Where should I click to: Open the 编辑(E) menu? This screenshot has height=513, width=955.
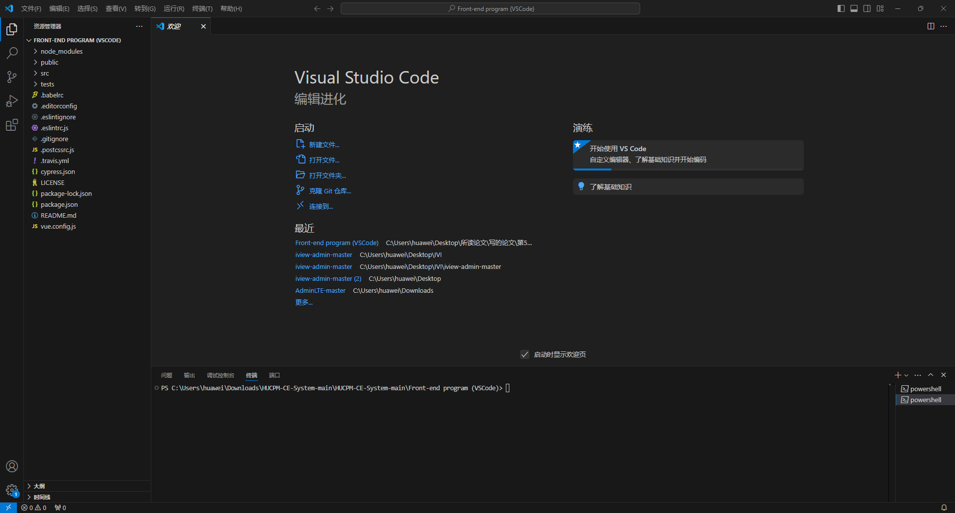click(x=59, y=8)
